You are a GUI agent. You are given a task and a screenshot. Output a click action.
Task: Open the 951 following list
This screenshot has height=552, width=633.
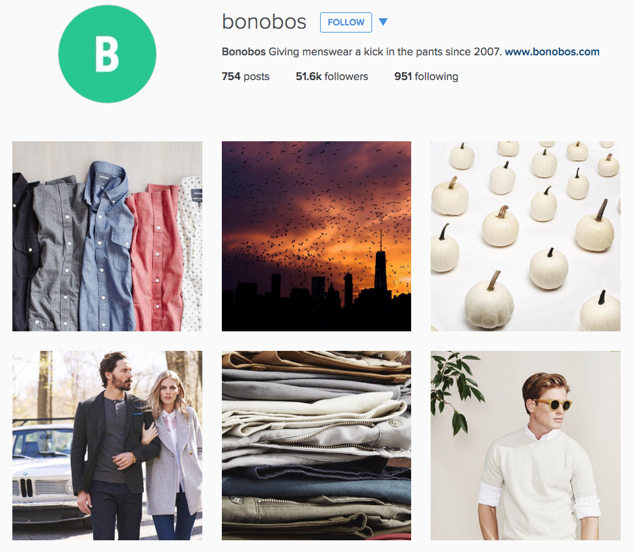pos(426,76)
